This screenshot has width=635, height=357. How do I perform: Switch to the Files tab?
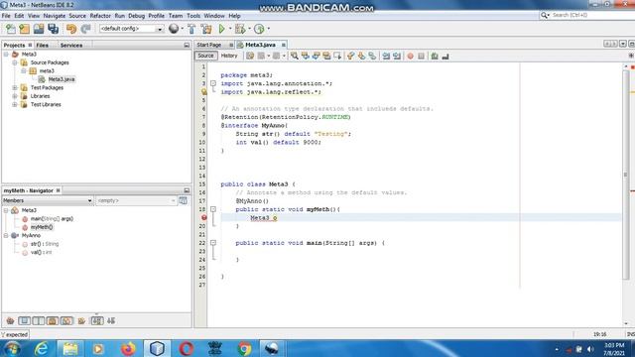(42, 46)
